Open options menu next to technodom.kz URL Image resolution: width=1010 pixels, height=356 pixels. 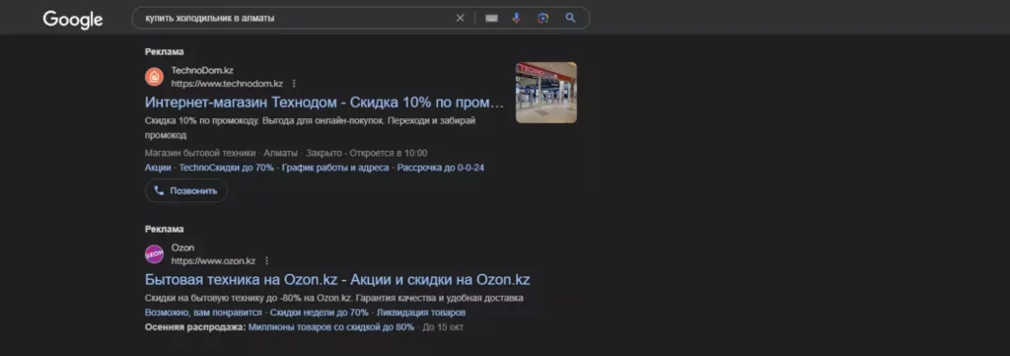[294, 84]
